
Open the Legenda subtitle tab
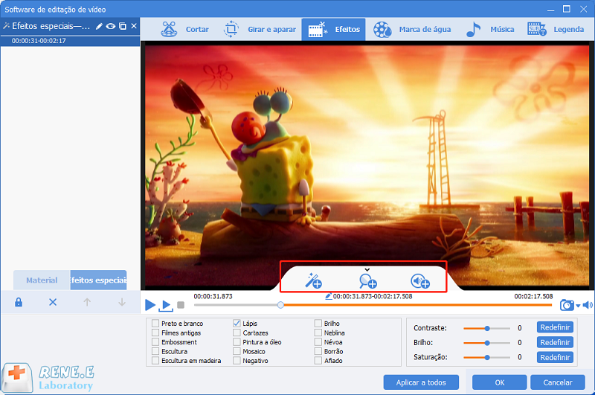coord(556,29)
